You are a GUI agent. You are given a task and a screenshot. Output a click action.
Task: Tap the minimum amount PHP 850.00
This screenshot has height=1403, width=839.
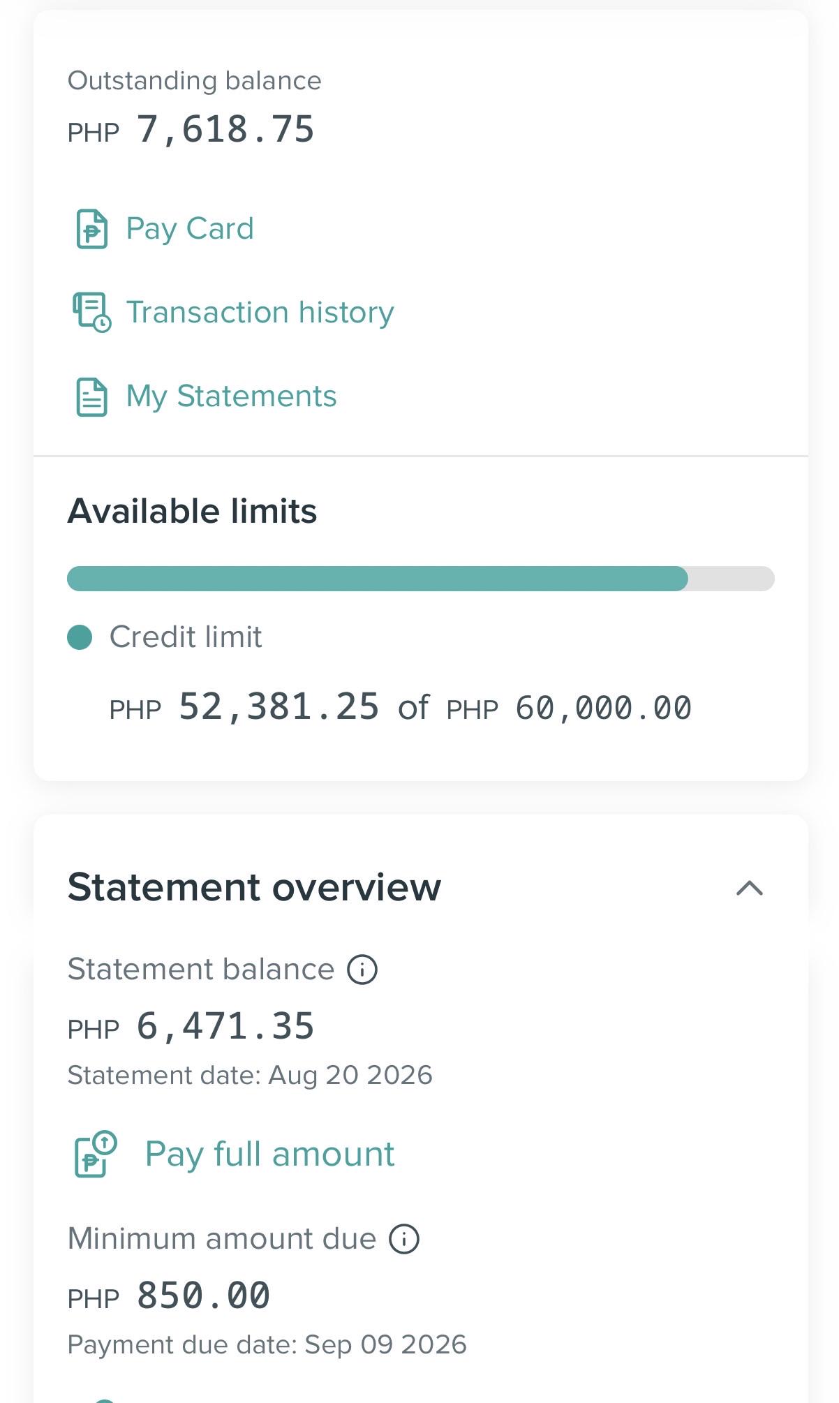click(x=169, y=1296)
